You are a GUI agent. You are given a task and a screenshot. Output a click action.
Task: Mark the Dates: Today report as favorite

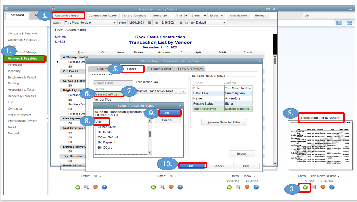pos(247,187)
